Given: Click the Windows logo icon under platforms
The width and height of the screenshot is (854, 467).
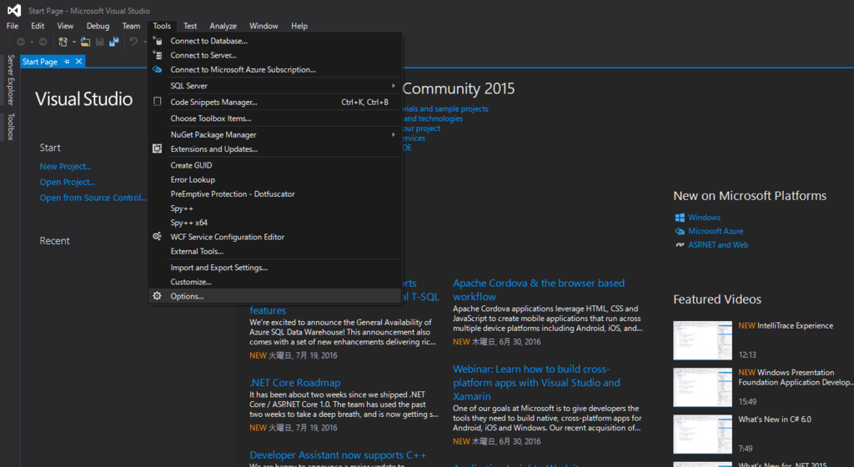Looking at the screenshot, I should coord(680,218).
